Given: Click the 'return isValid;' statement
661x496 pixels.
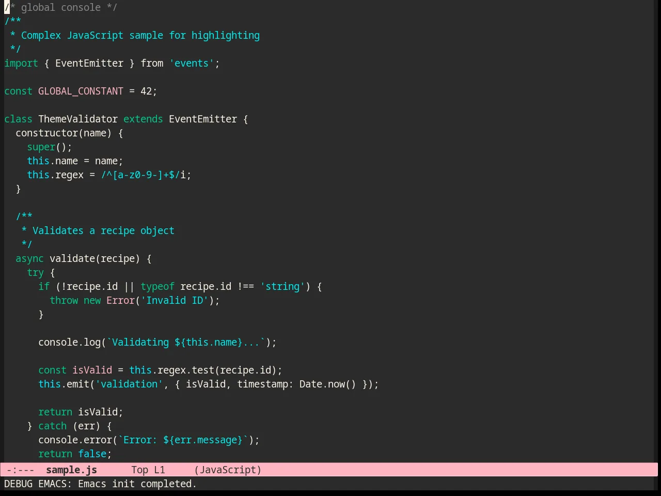Looking at the screenshot, I should click(x=81, y=412).
